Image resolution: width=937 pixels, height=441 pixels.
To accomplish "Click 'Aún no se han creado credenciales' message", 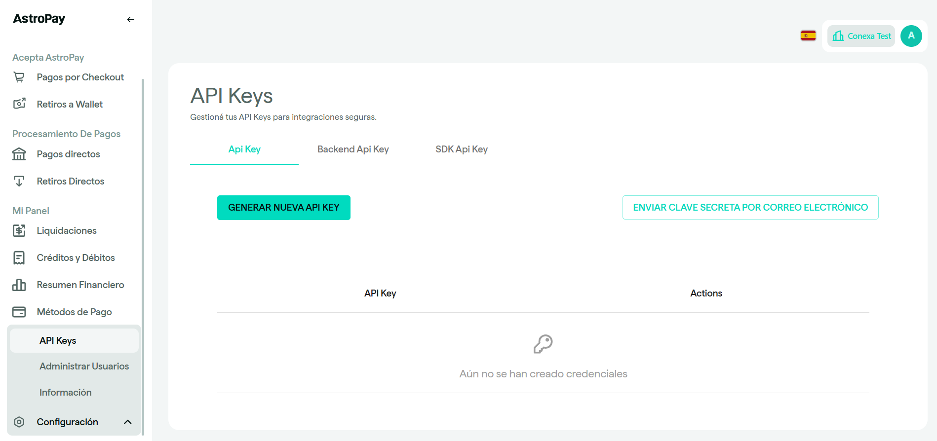I will pos(543,374).
